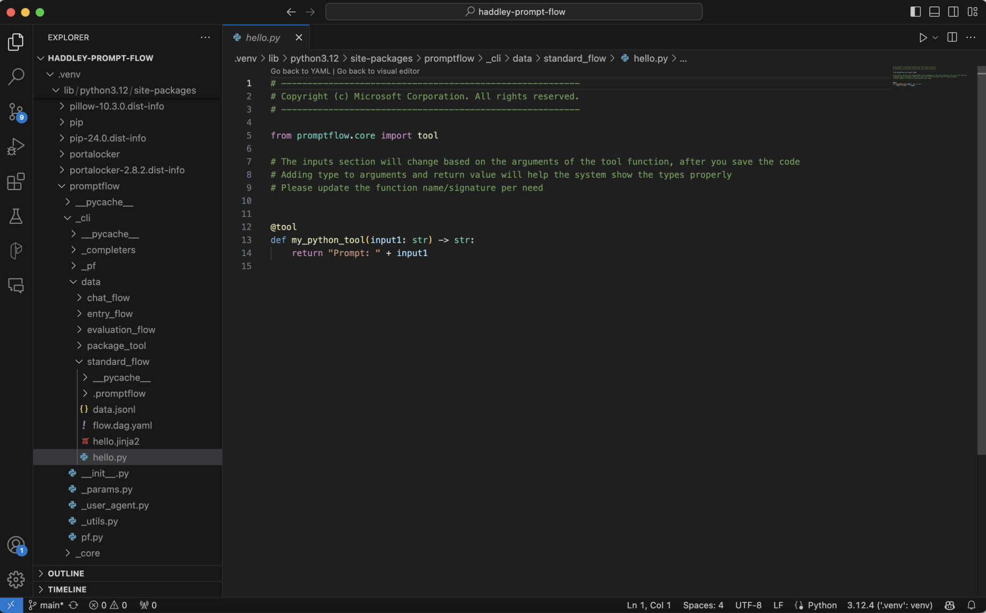The height and width of the screenshot is (613, 986).
Task: Click Go back to visual editor link
Action: tap(378, 71)
